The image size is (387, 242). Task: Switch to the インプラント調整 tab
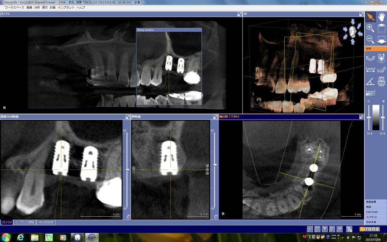click(x=25, y=222)
